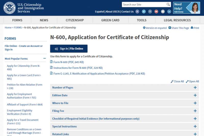Expand the Filing Fee section

click(x=195, y=111)
